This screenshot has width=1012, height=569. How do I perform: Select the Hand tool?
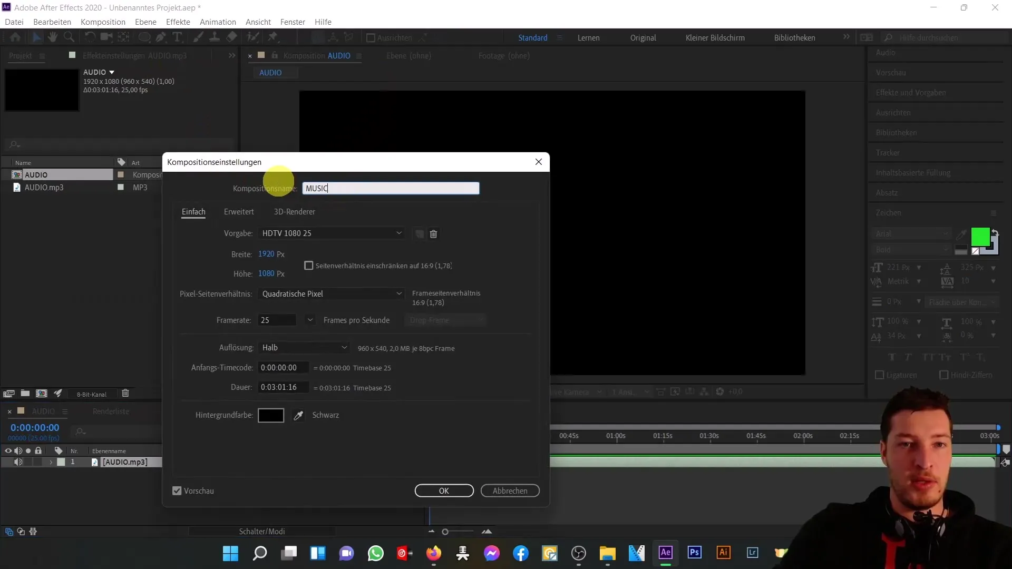click(x=52, y=37)
